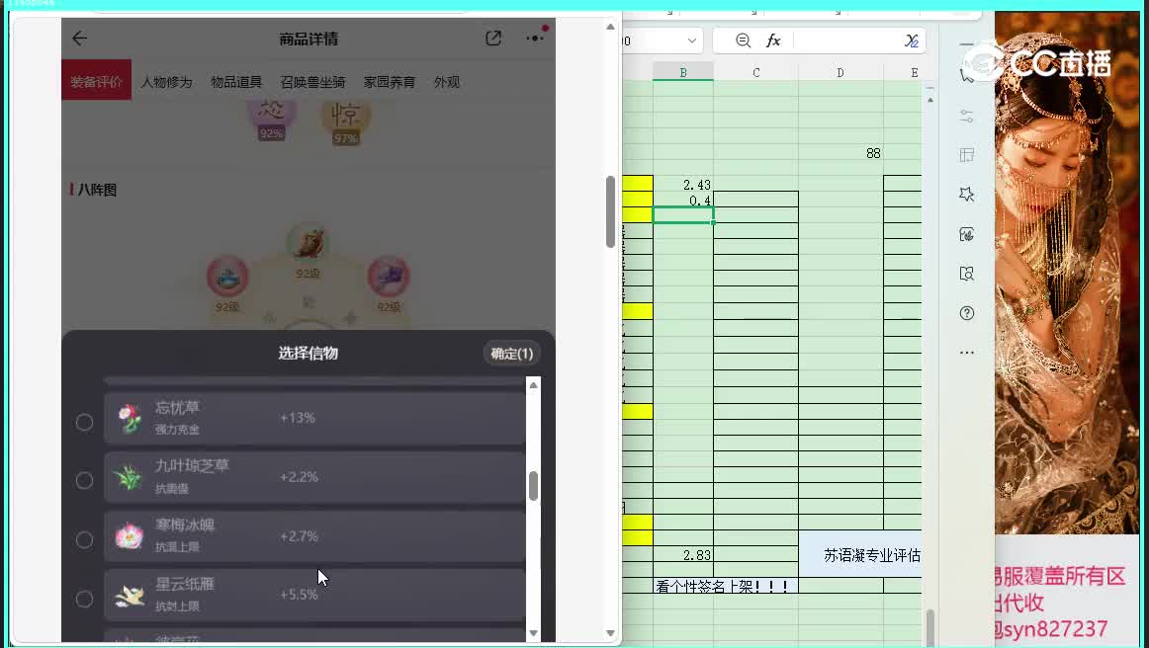
Task: Click the browser page scroll-down arrow
Action: (610, 633)
